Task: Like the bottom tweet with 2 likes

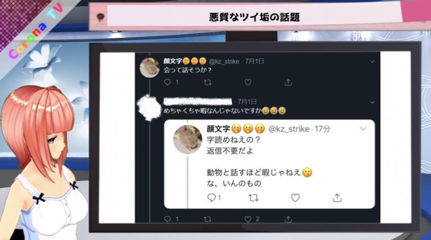Action: pyautogui.click(x=248, y=219)
